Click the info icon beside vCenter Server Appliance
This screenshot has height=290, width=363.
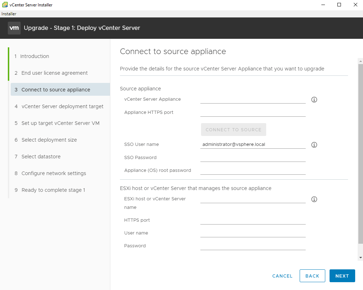pos(314,100)
